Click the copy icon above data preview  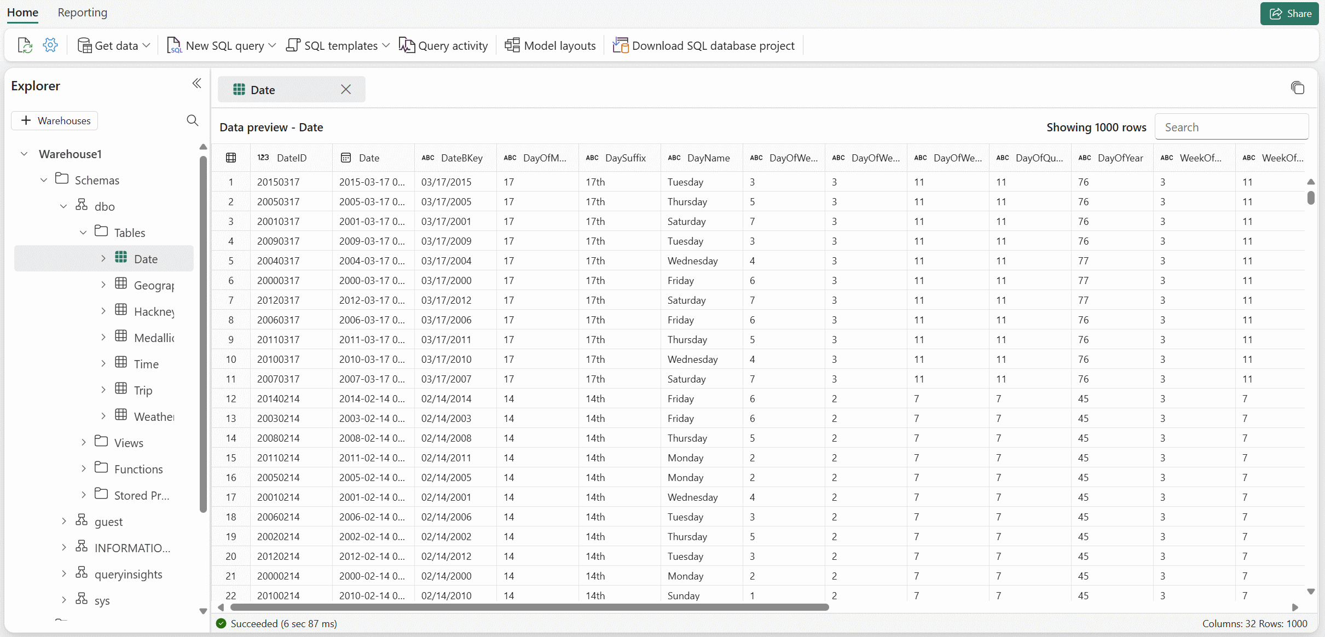coord(1297,88)
